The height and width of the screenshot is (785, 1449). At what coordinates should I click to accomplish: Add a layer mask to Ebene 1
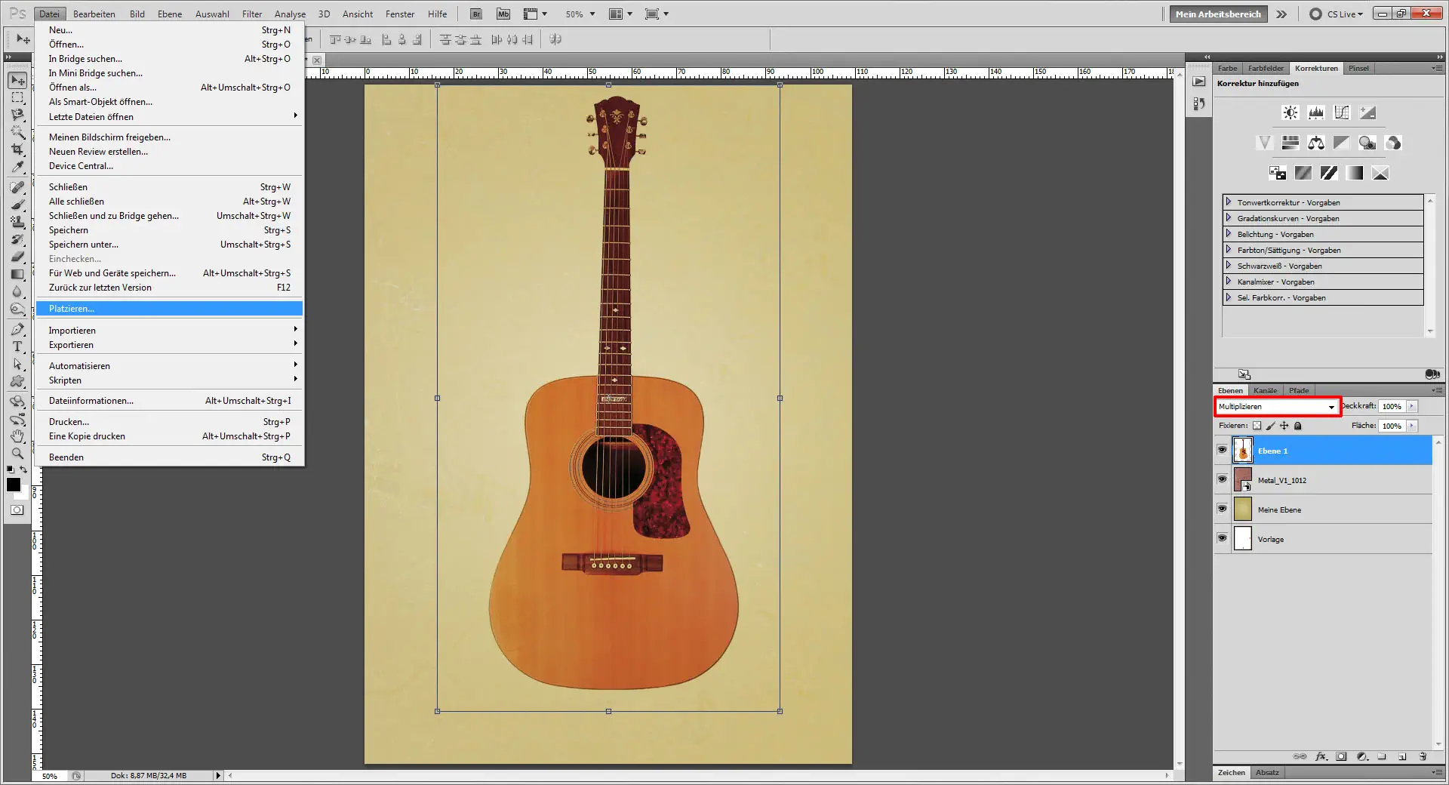pos(1341,757)
